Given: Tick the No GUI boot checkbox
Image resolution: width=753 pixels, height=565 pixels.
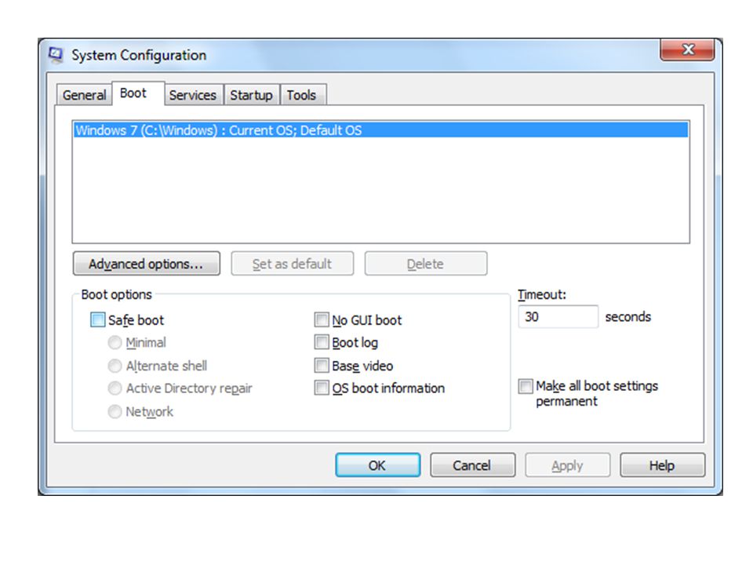Looking at the screenshot, I should [x=322, y=319].
